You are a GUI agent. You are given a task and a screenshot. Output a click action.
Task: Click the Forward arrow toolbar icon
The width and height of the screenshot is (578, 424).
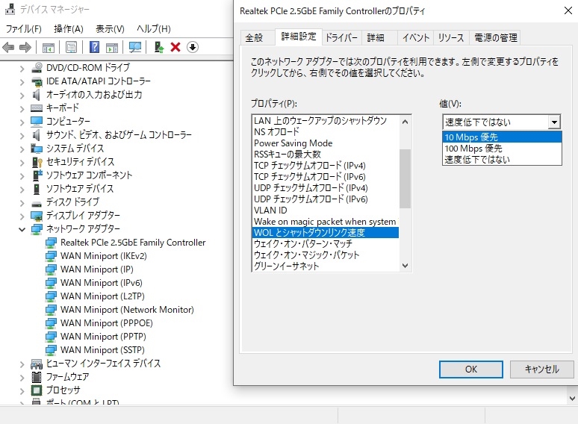click(x=25, y=47)
